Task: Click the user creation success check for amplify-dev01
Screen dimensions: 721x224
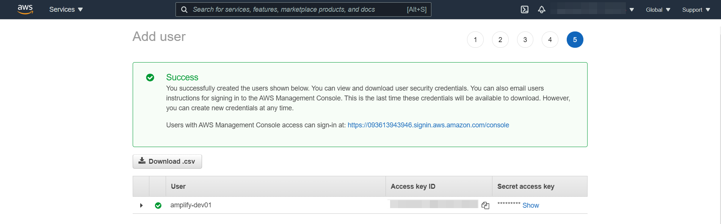Action: tap(158, 205)
